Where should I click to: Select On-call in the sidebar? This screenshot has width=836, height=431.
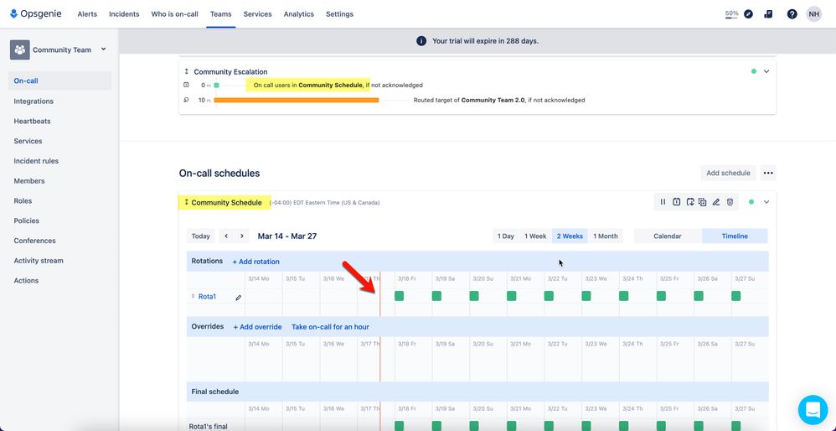point(59,81)
